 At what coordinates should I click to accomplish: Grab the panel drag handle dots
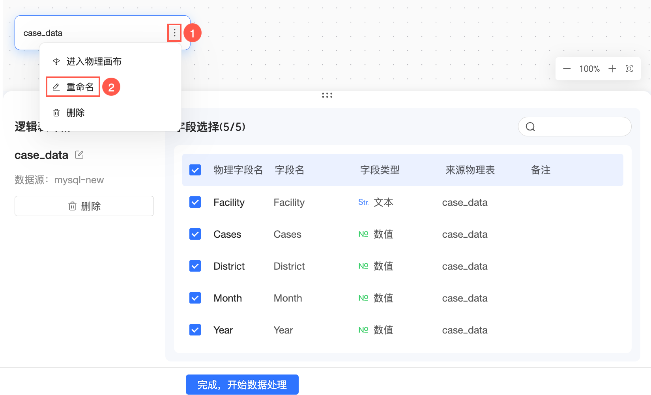(327, 95)
